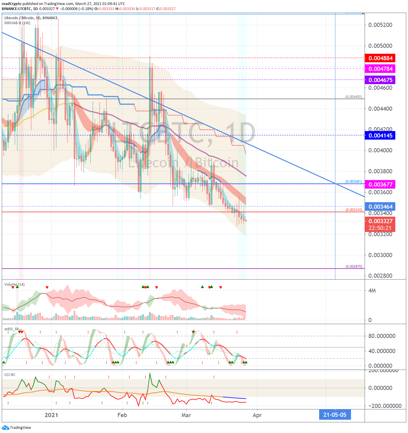Click the 0.004600 price axis label
Image resolution: width=408 pixels, height=433 pixels.
point(380,88)
